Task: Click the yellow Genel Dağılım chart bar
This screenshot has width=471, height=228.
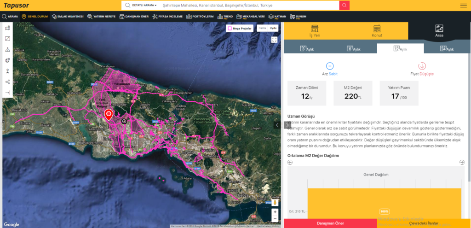Action: tap(384, 203)
